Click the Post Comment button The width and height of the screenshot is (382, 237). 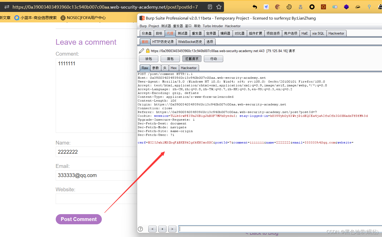coord(79,219)
